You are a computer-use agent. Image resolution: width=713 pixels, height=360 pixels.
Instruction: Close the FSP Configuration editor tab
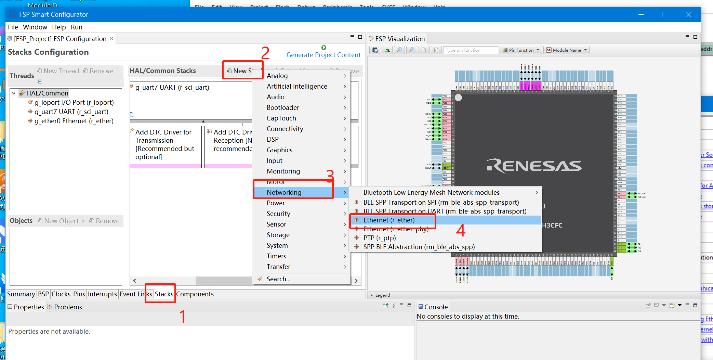(111, 39)
